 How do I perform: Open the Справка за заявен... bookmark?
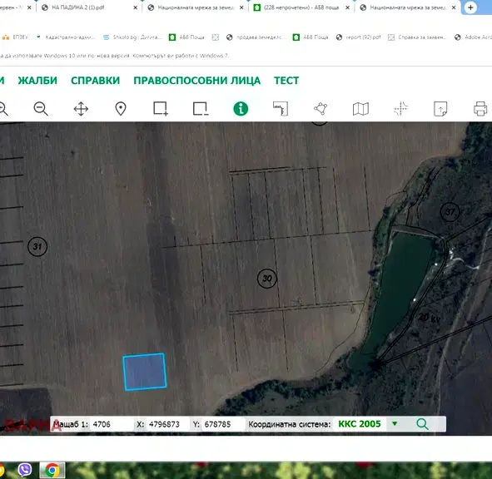(417, 37)
